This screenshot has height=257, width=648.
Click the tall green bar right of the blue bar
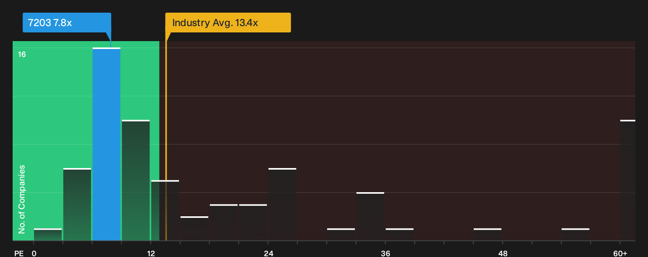[x=136, y=180]
